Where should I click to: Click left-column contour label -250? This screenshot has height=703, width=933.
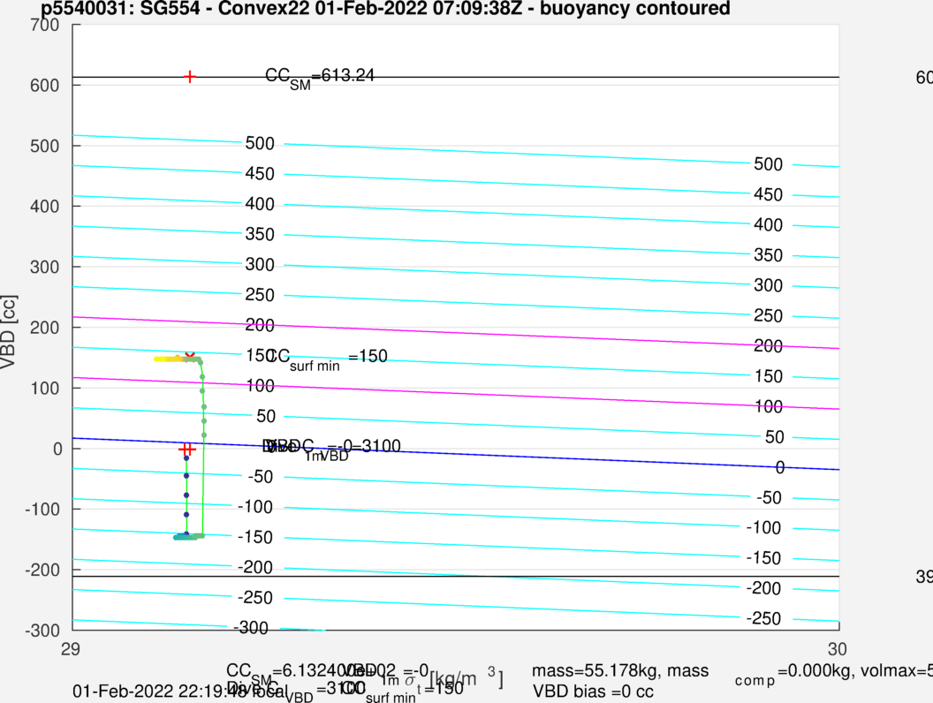click(x=254, y=598)
